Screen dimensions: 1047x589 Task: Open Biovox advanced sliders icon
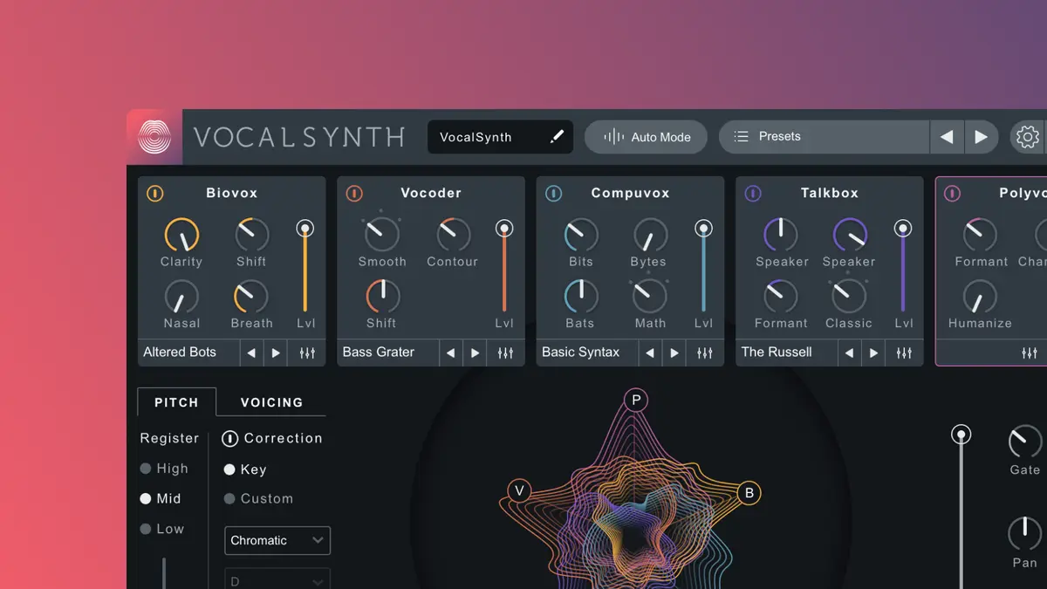[x=307, y=353]
